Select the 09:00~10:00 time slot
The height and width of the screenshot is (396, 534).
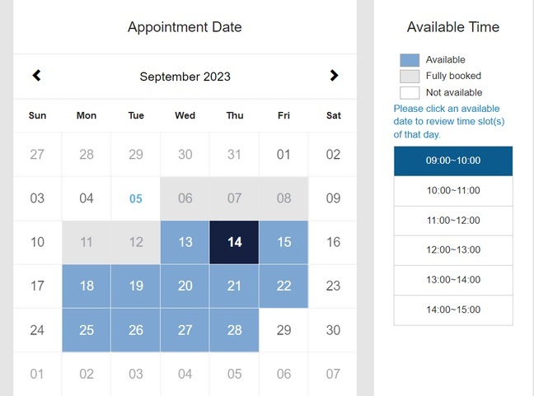point(453,161)
